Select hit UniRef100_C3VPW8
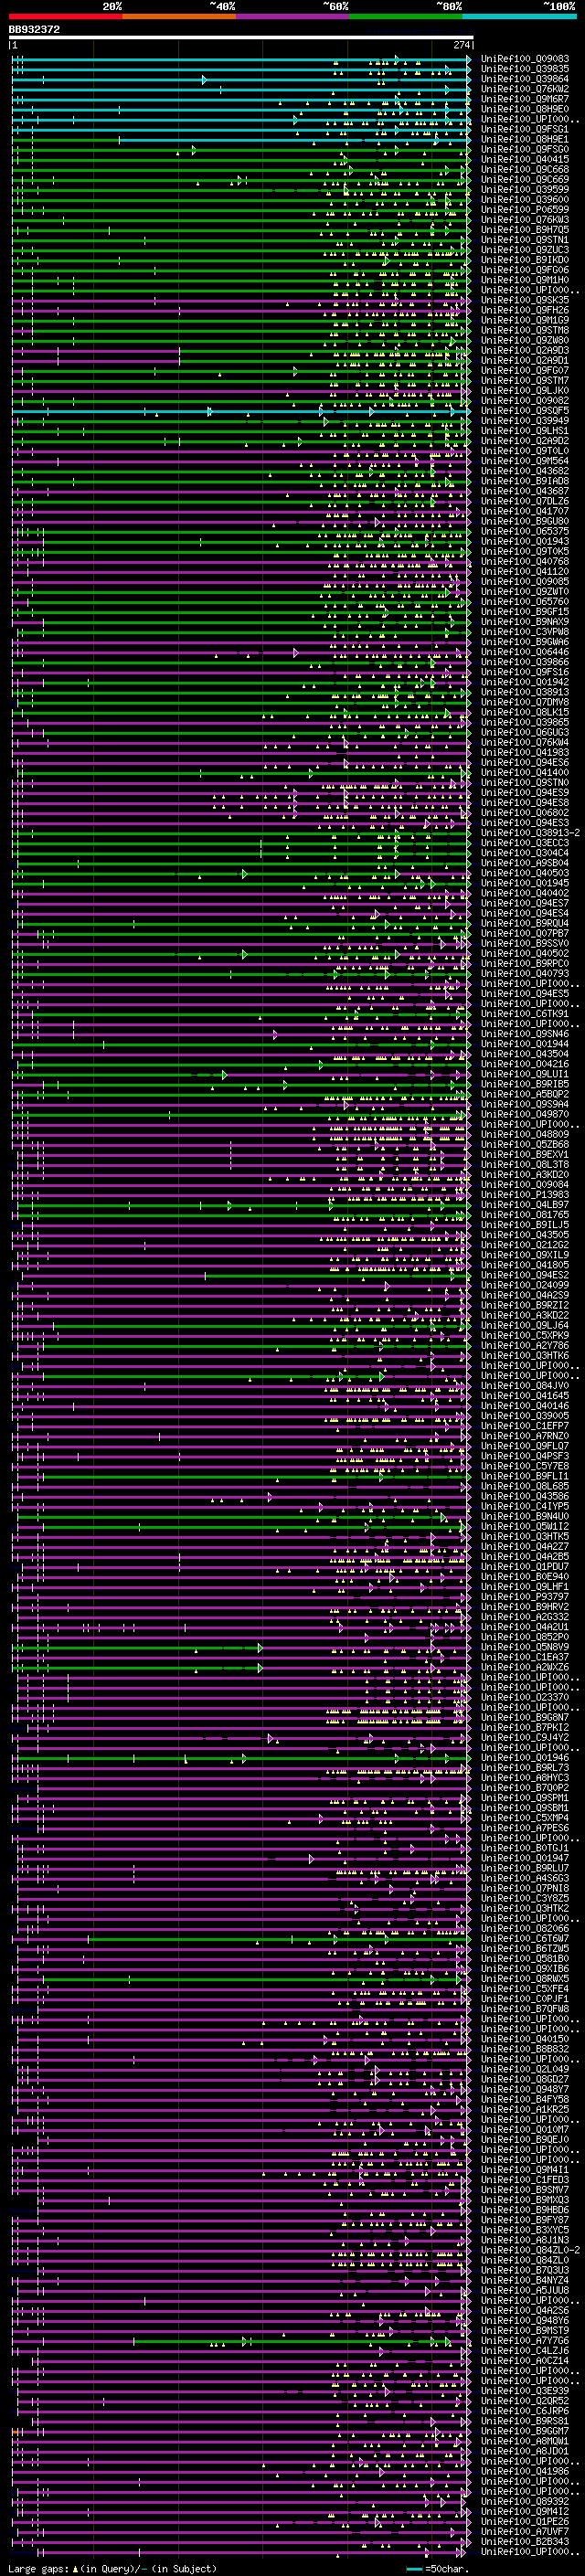585x2576 pixels. [x=525, y=631]
